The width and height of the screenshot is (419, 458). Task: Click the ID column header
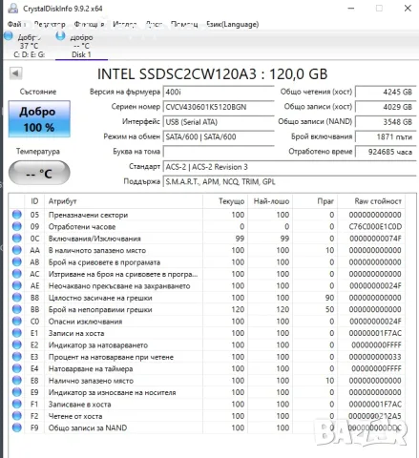34,201
